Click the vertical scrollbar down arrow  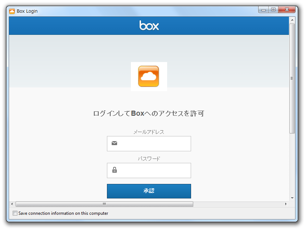292,198
